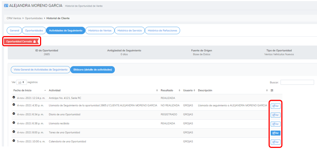Expand row dated 4-nov.-2021 12:24 p. m.
This screenshot has width=317, height=149.
14,98
